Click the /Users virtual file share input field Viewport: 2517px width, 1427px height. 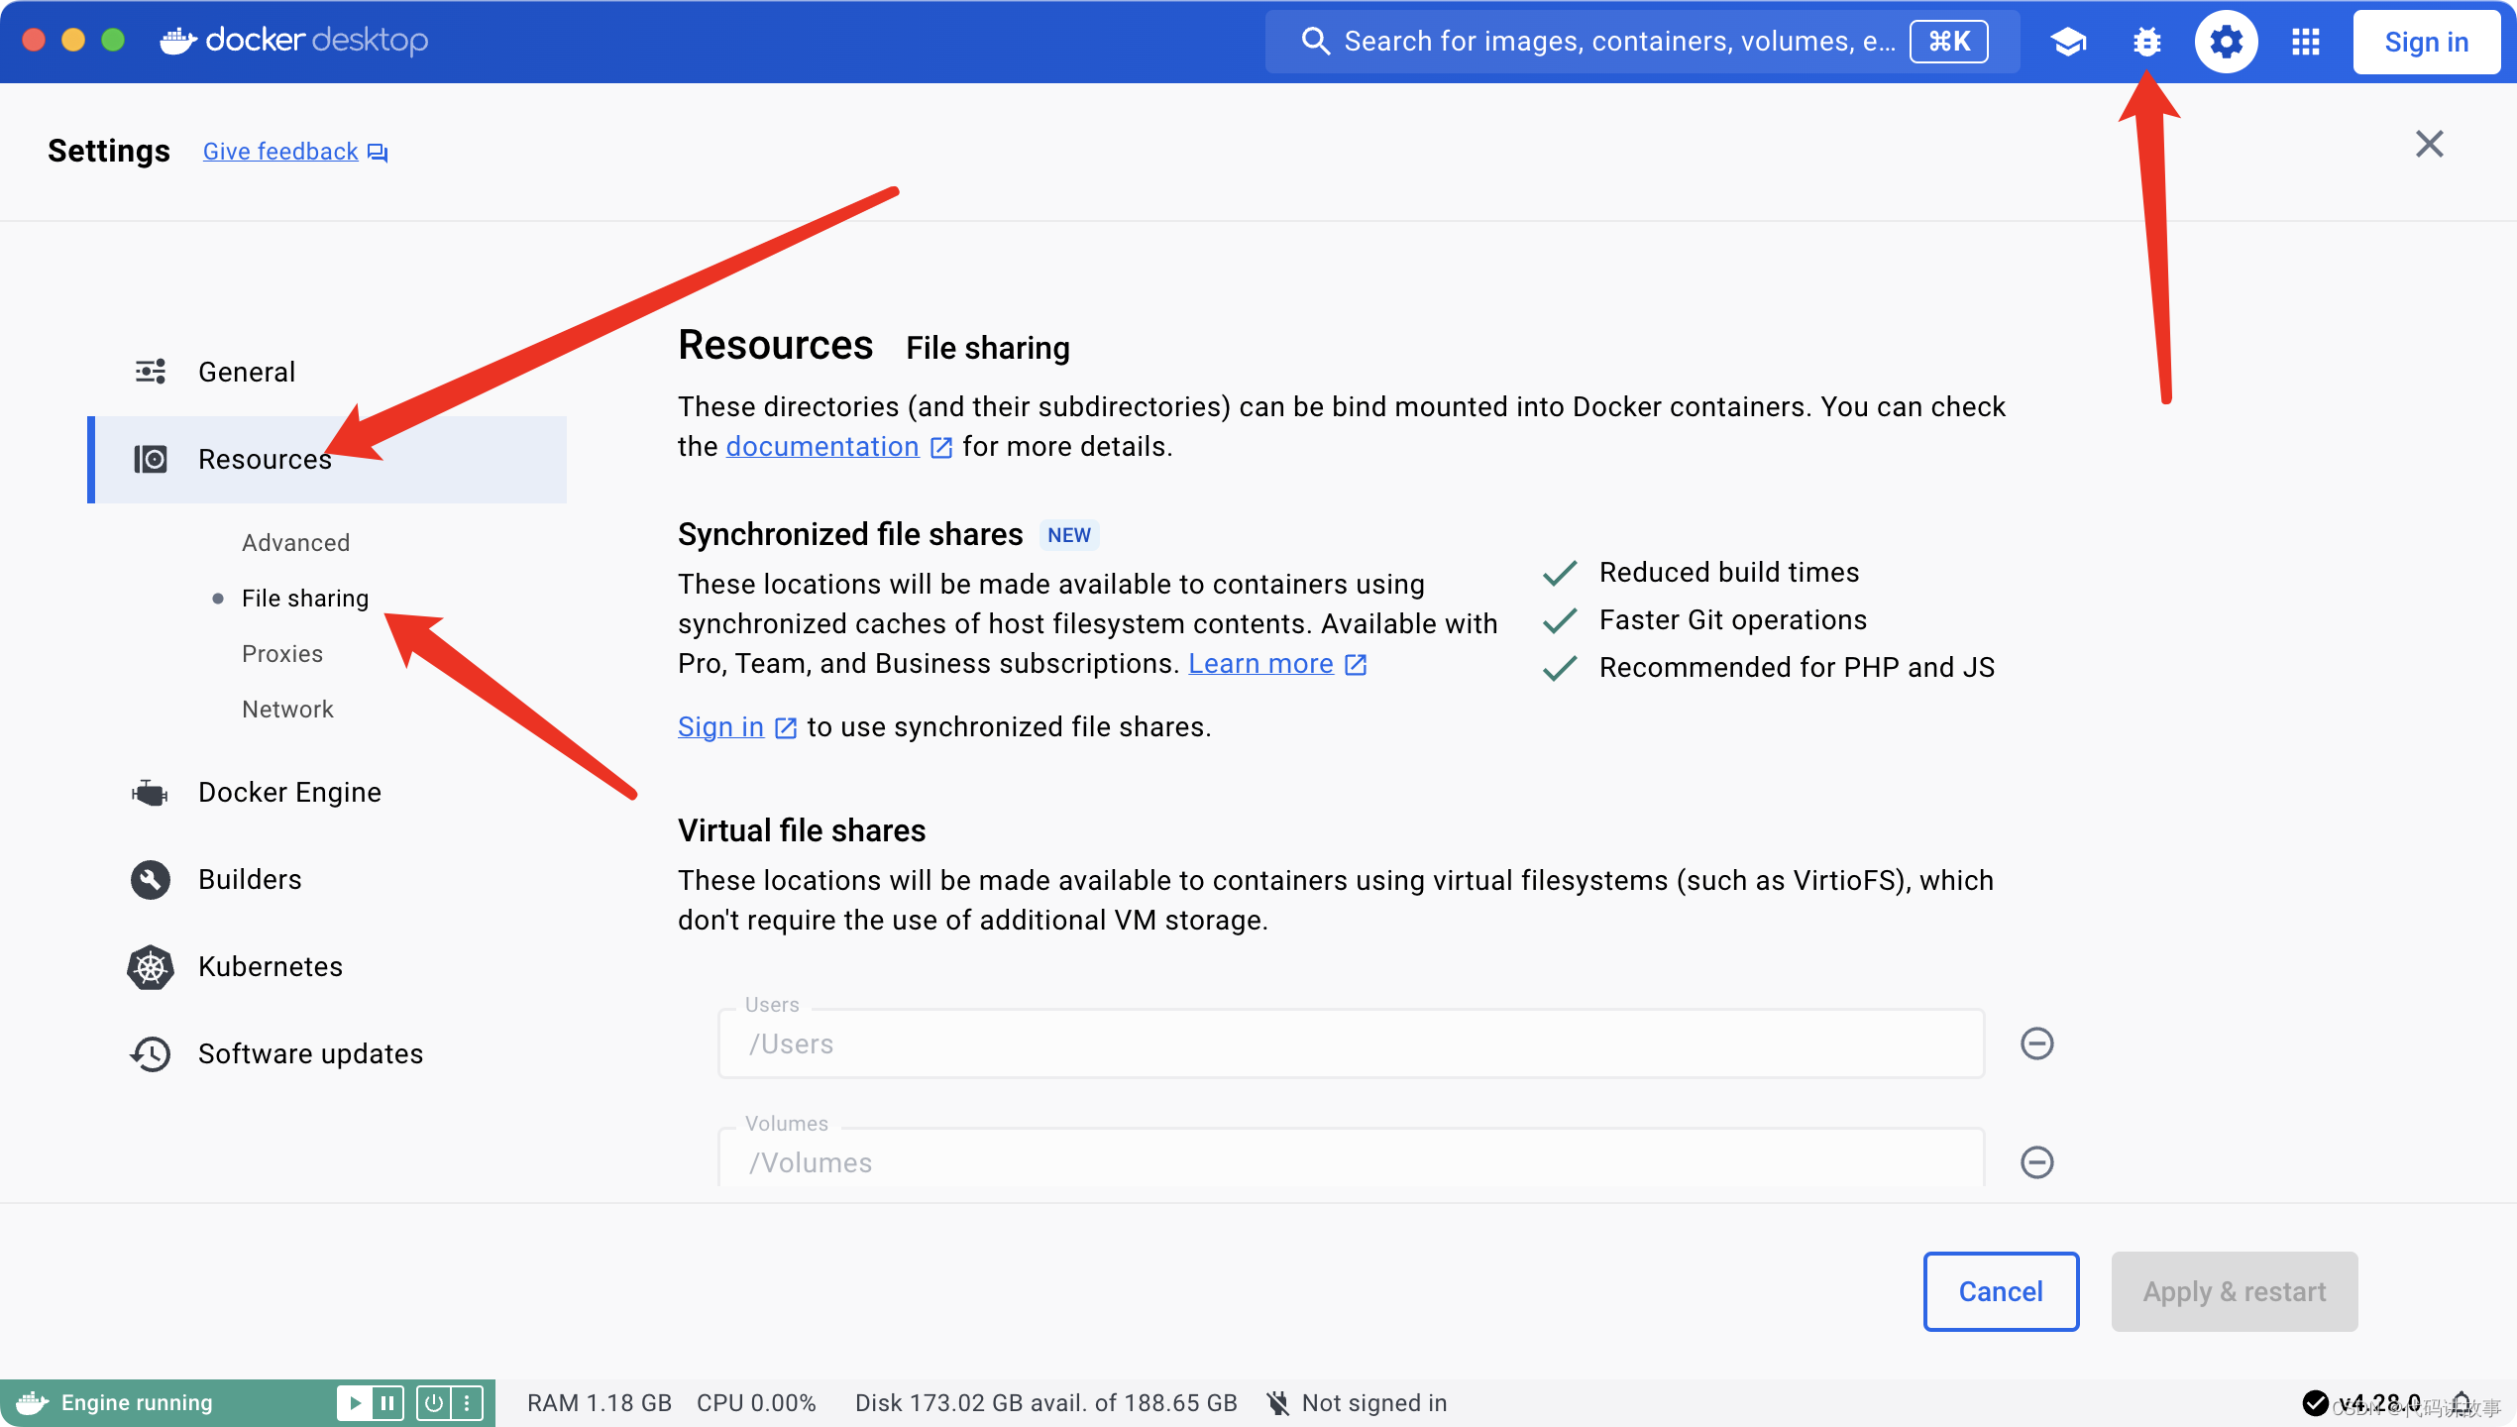coord(1354,1042)
